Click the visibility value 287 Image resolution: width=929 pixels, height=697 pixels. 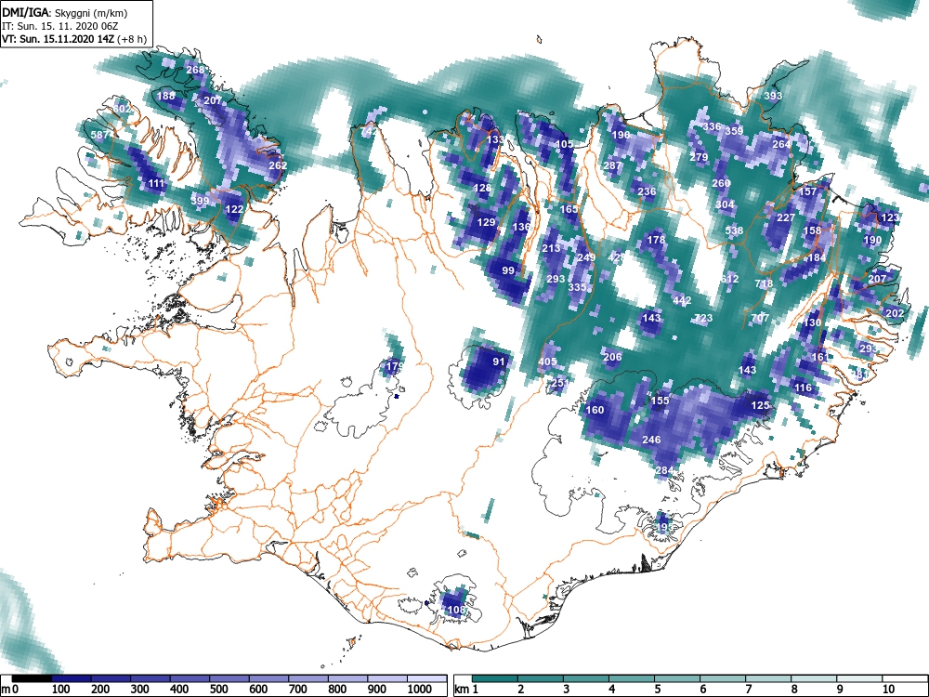[612, 165]
